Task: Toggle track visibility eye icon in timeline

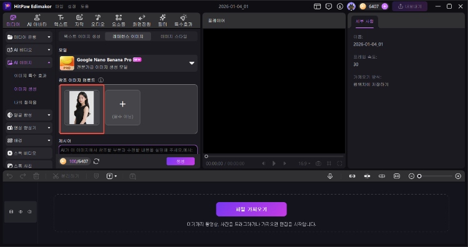Action: tap(21, 212)
